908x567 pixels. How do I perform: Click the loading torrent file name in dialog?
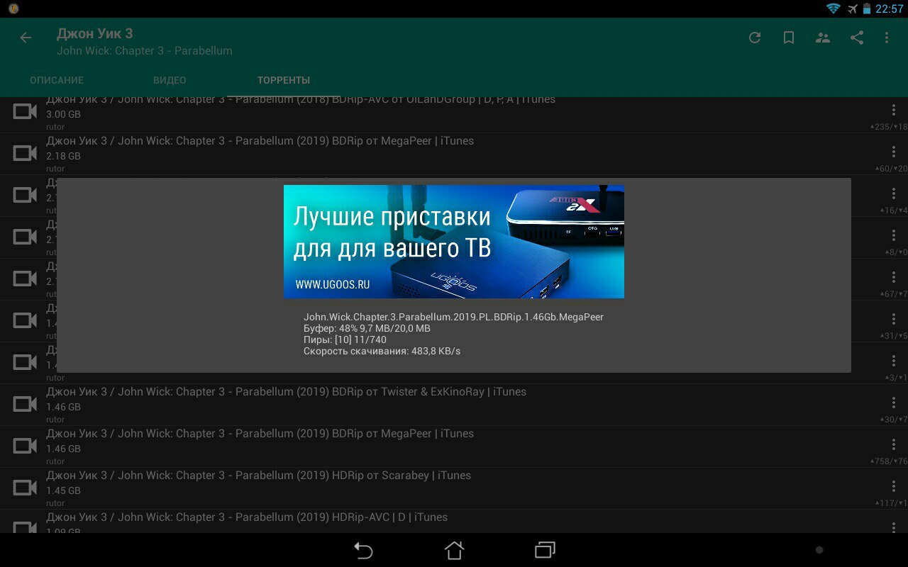click(x=453, y=318)
